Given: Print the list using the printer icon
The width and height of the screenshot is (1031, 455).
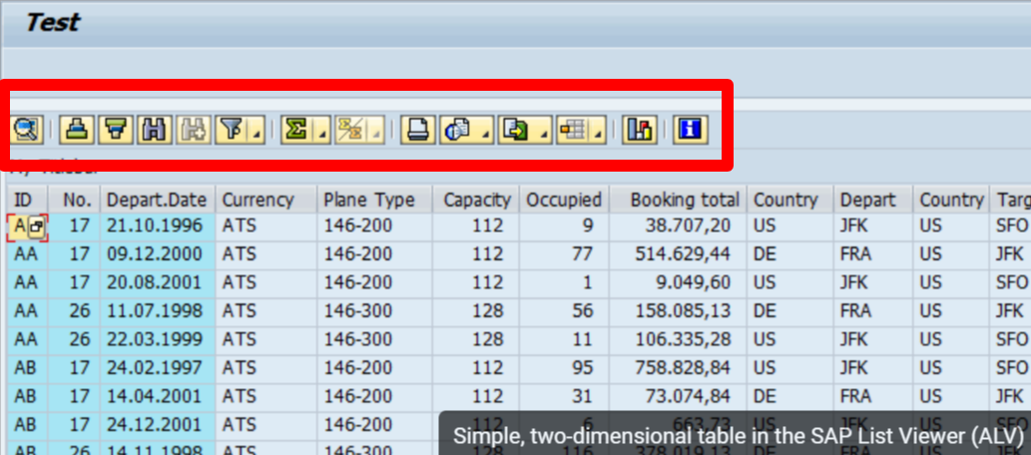Looking at the screenshot, I should 417,129.
